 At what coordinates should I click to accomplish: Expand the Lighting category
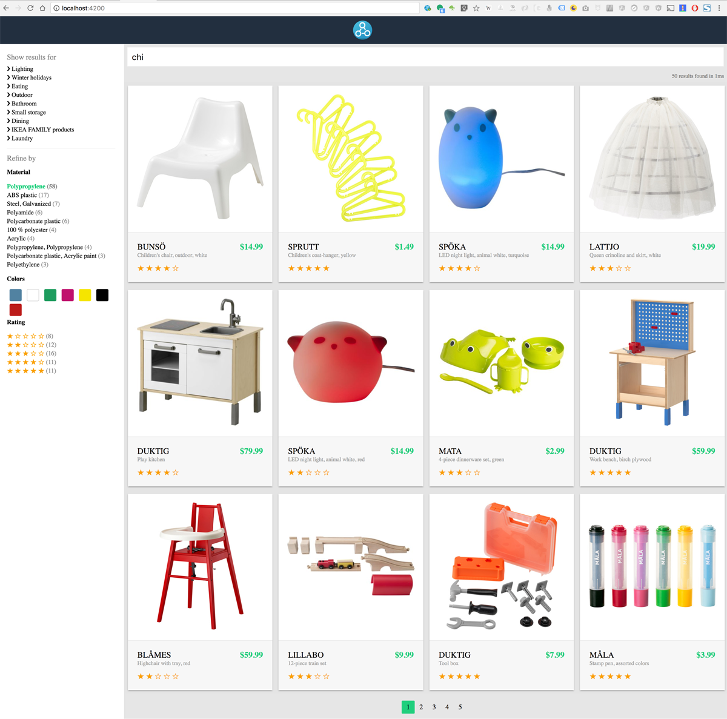pos(20,69)
